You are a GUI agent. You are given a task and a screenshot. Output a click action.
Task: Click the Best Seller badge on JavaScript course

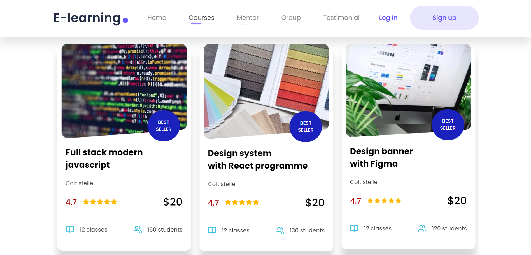[164, 126]
